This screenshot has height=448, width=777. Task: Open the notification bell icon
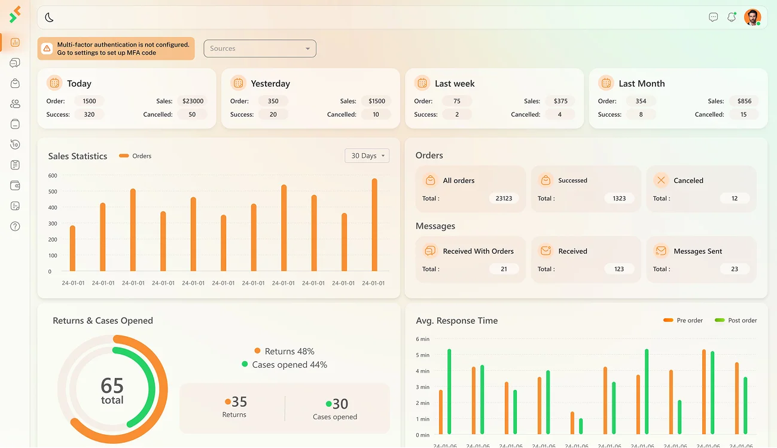(x=731, y=17)
